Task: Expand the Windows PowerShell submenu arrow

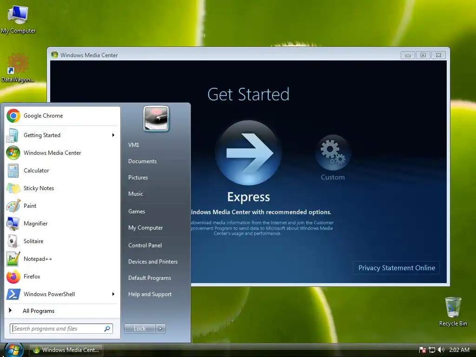Action: tap(113, 294)
